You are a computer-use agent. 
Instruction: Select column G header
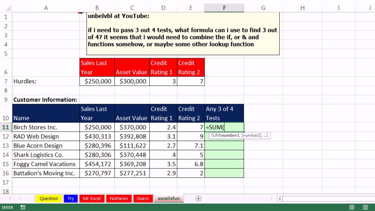pos(263,8)
